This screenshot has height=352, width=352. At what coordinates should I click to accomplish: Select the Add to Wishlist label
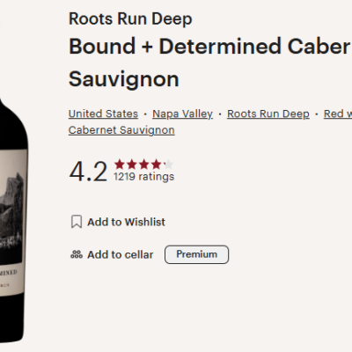point(126,222)
